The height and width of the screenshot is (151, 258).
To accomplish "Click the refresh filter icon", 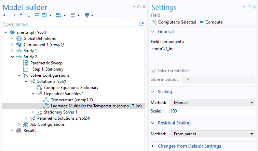I will (141, 24).
